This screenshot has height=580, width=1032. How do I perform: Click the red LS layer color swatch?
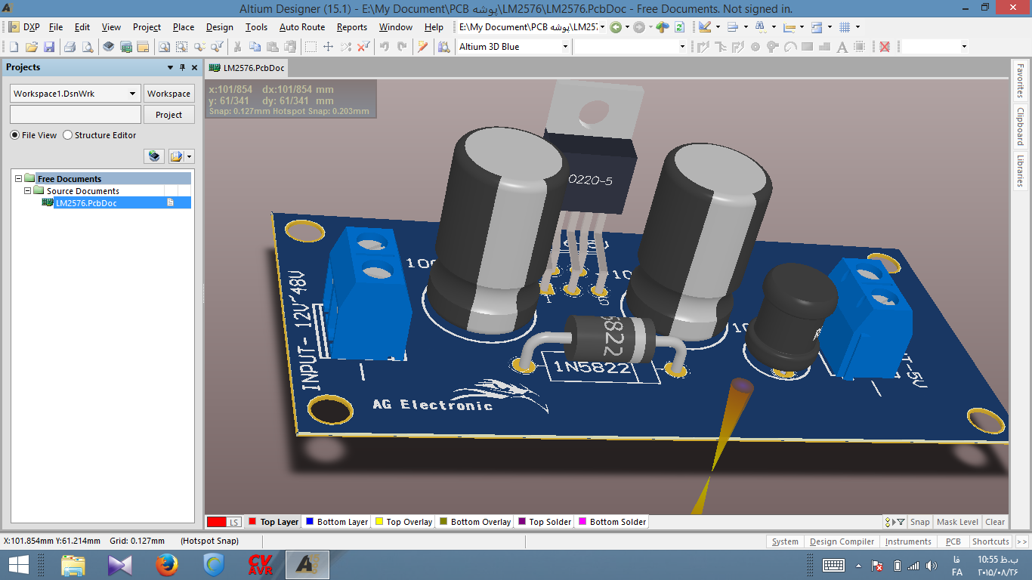pyautogui.click(x=217, y=522)
